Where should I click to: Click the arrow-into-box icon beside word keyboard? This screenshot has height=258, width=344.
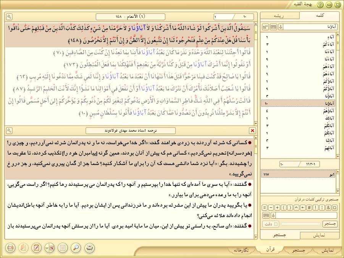[265, 27]
